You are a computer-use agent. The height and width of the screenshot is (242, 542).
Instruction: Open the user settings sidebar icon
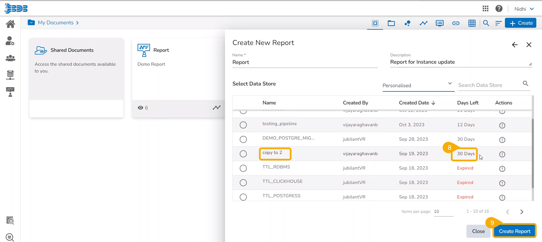pos(10,41)
